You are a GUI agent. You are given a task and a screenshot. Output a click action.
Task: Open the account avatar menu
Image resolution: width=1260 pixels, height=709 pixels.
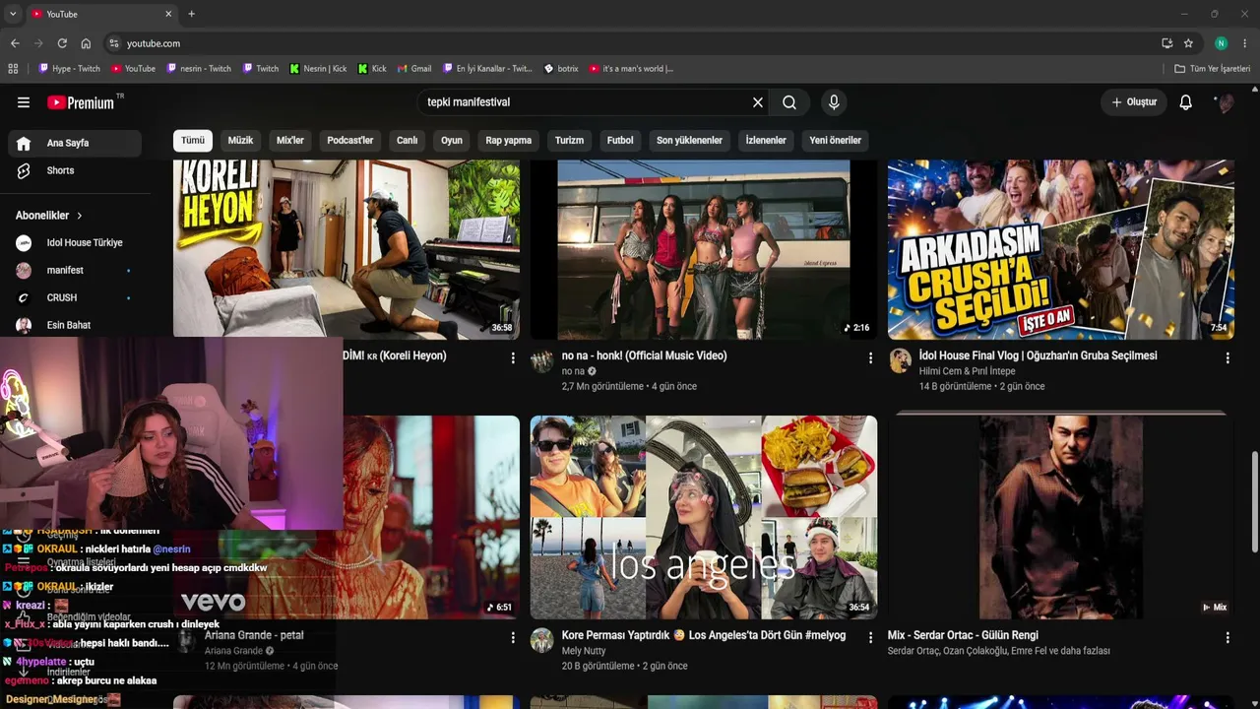pyautogui.click(x=1225, y=102)
